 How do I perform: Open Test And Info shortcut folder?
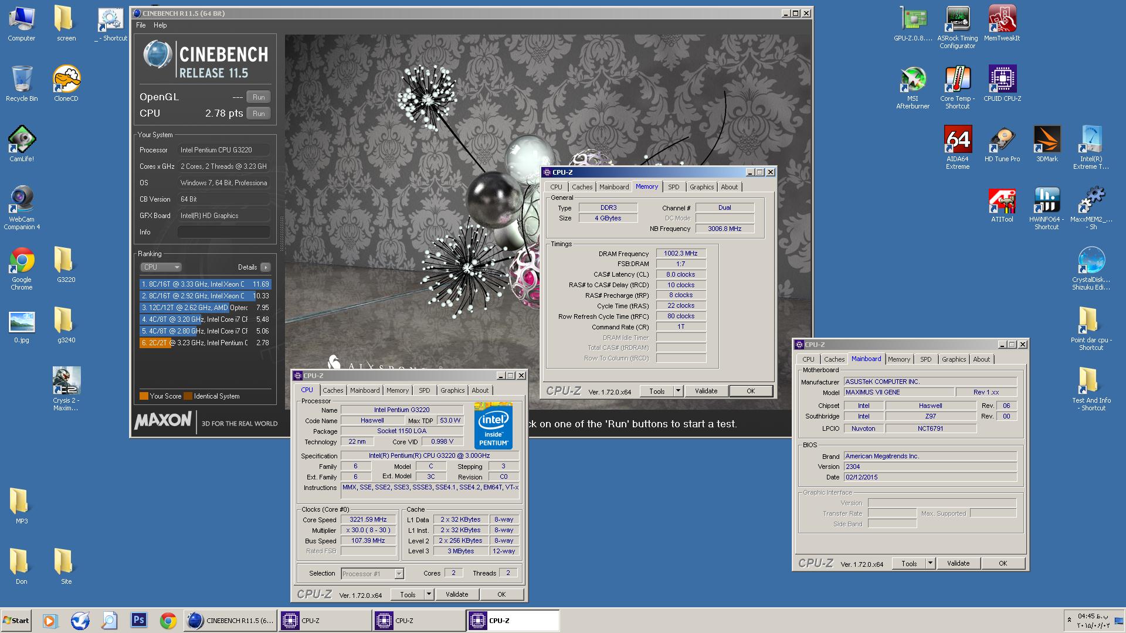pyautogui.click(x=1091, y=389)
